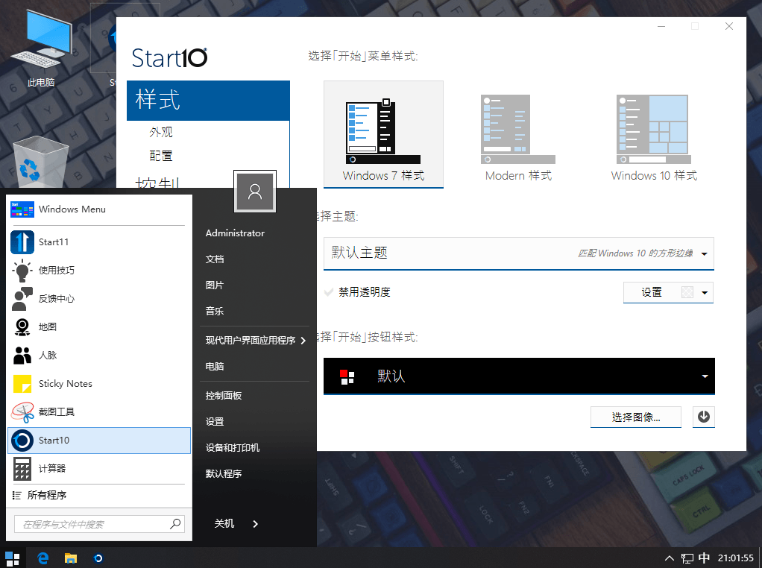
Task: Open 人脉 people app icon
Action: pos(22,355)
